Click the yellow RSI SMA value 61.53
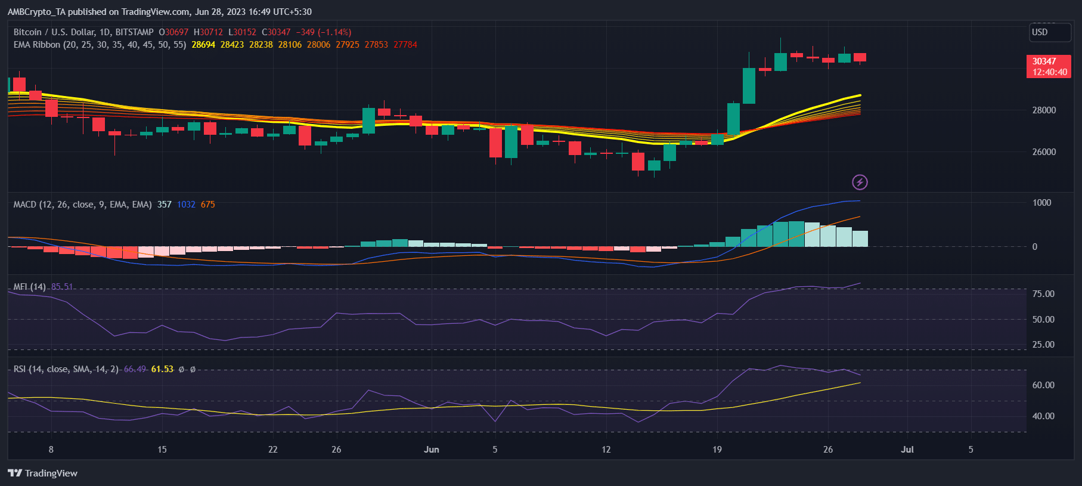The image size is (1082, 486). (x=162, y=369)
